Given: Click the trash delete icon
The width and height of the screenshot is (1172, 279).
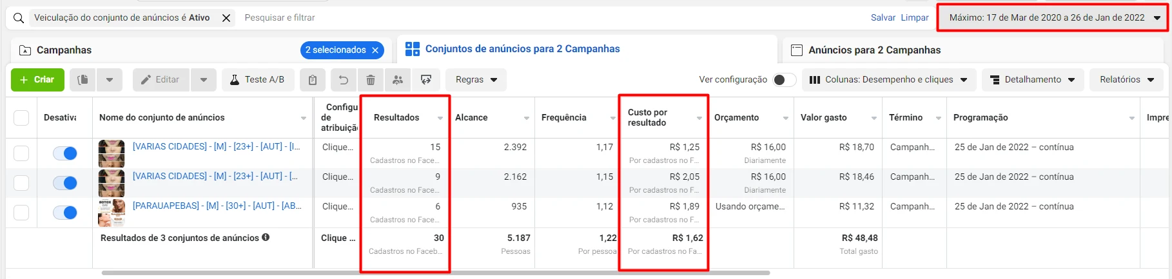Looking at the screenshot, I should tap(371, 80).
